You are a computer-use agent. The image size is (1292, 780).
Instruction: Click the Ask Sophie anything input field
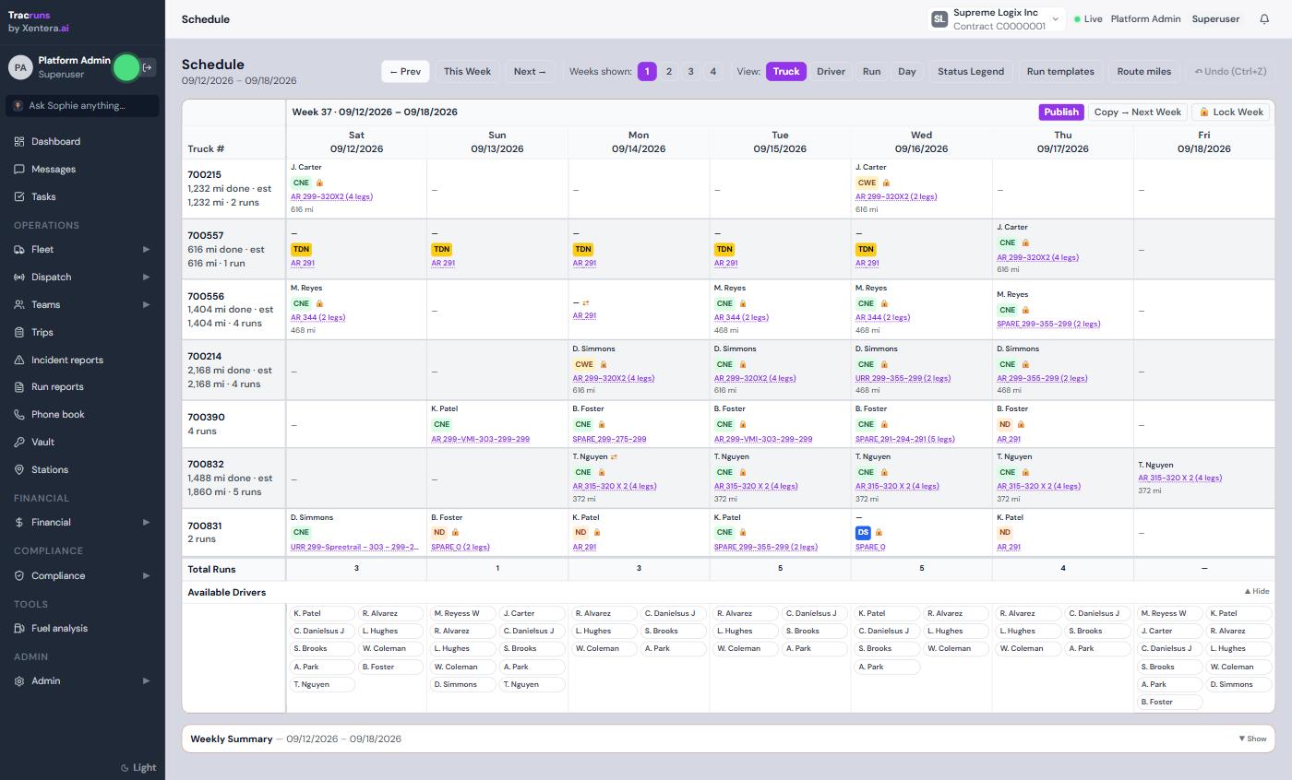tap(82, 105)
